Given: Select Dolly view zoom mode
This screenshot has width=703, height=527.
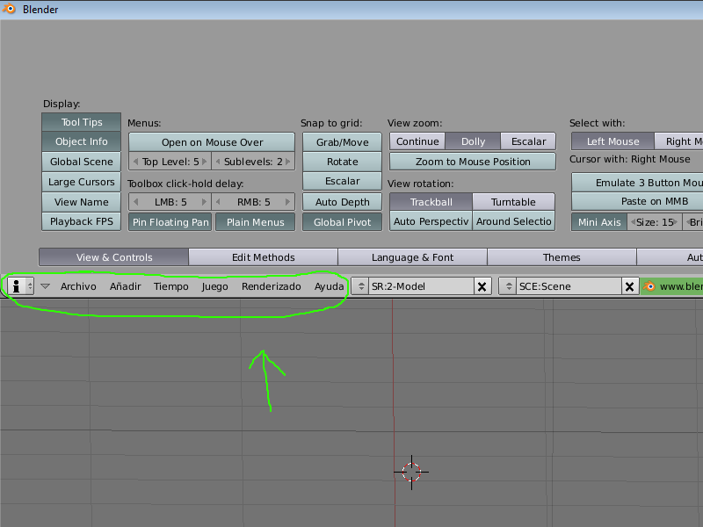Looking at the screenshot, I should [x=473, y=141].
